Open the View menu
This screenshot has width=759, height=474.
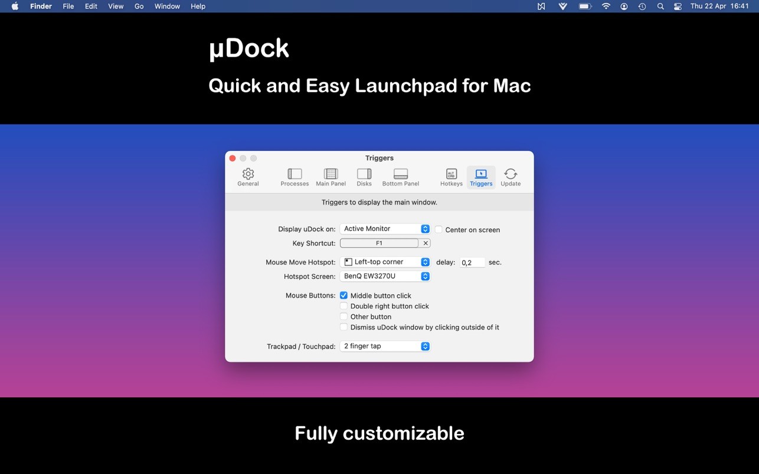click(116, 6)
